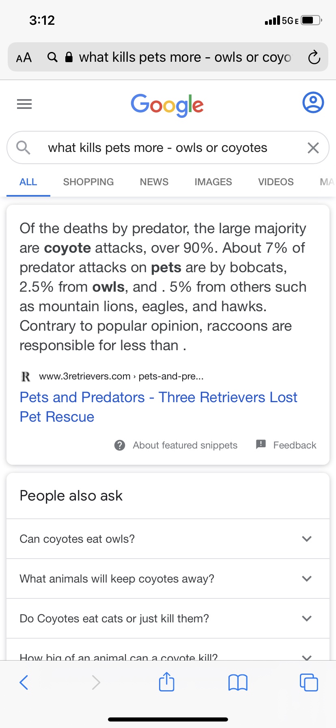
Task: Open Google hamburger menu
Action: point(24,104)
